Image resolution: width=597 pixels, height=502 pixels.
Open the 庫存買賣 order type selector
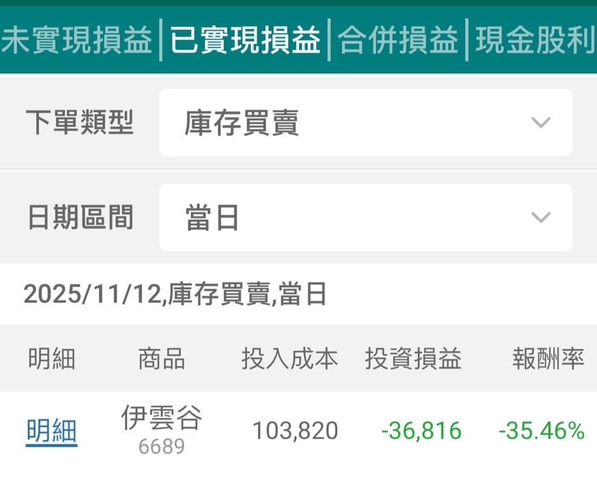tap(366, 122)
